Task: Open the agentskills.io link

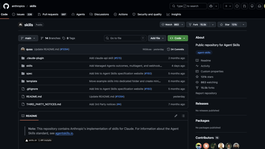Action: 64,133
